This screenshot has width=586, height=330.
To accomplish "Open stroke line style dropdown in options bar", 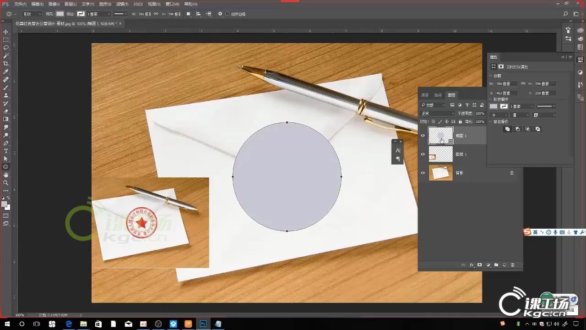I will [120, 14].
